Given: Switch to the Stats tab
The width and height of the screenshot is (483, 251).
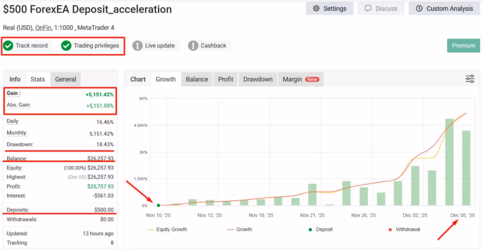Looking at the screenshot, I should 37,79.
